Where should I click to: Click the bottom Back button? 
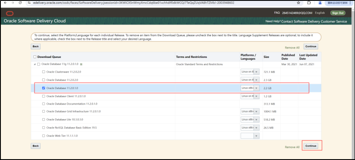35,146
